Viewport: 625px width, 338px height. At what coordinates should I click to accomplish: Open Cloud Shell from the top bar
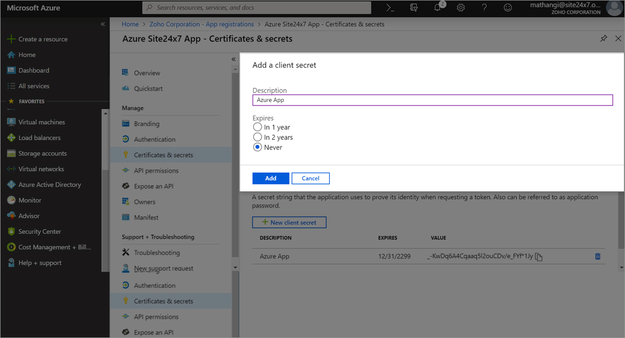(x=390, y=8)
